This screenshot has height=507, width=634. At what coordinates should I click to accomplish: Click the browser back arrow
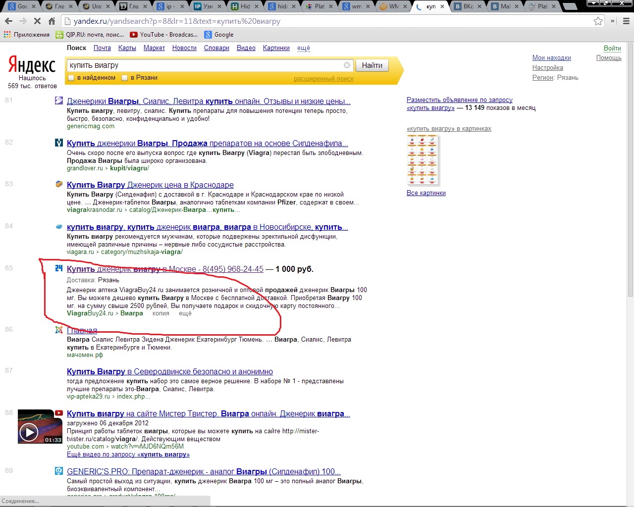pos(8,21)
